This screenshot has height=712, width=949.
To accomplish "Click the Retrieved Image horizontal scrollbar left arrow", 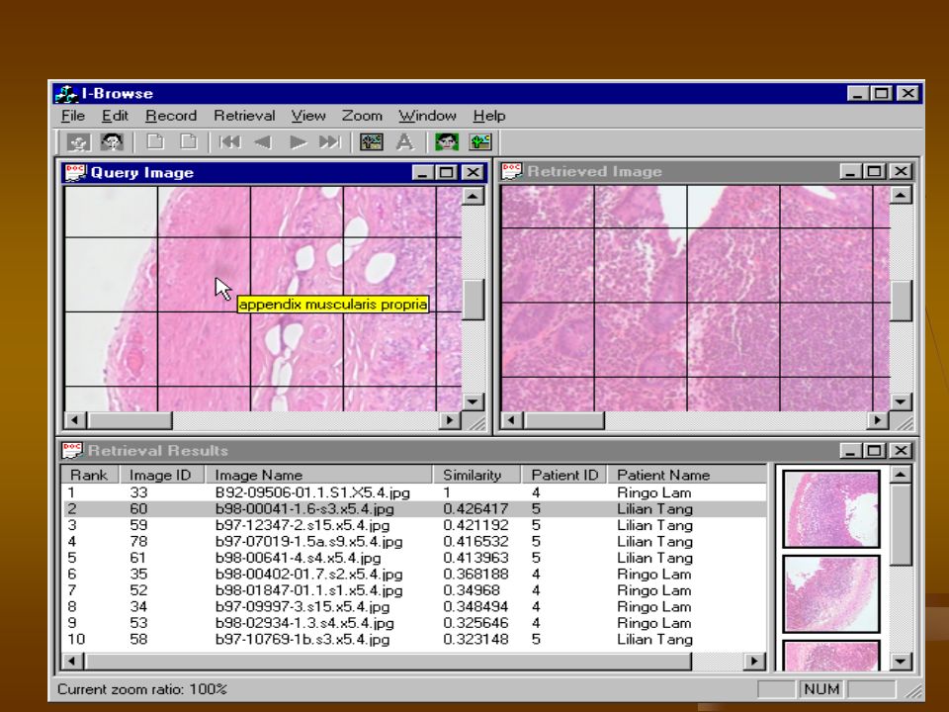I will [x=512, y=420].
